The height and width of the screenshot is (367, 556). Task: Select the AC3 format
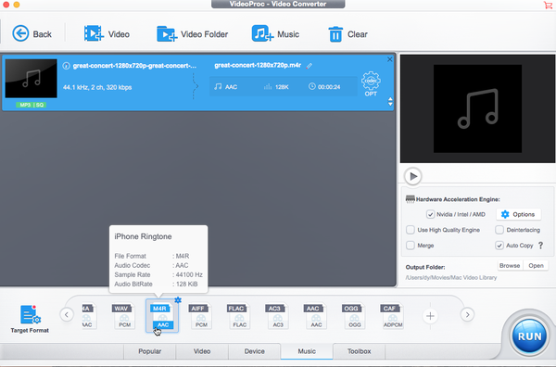tap(278, 316)
